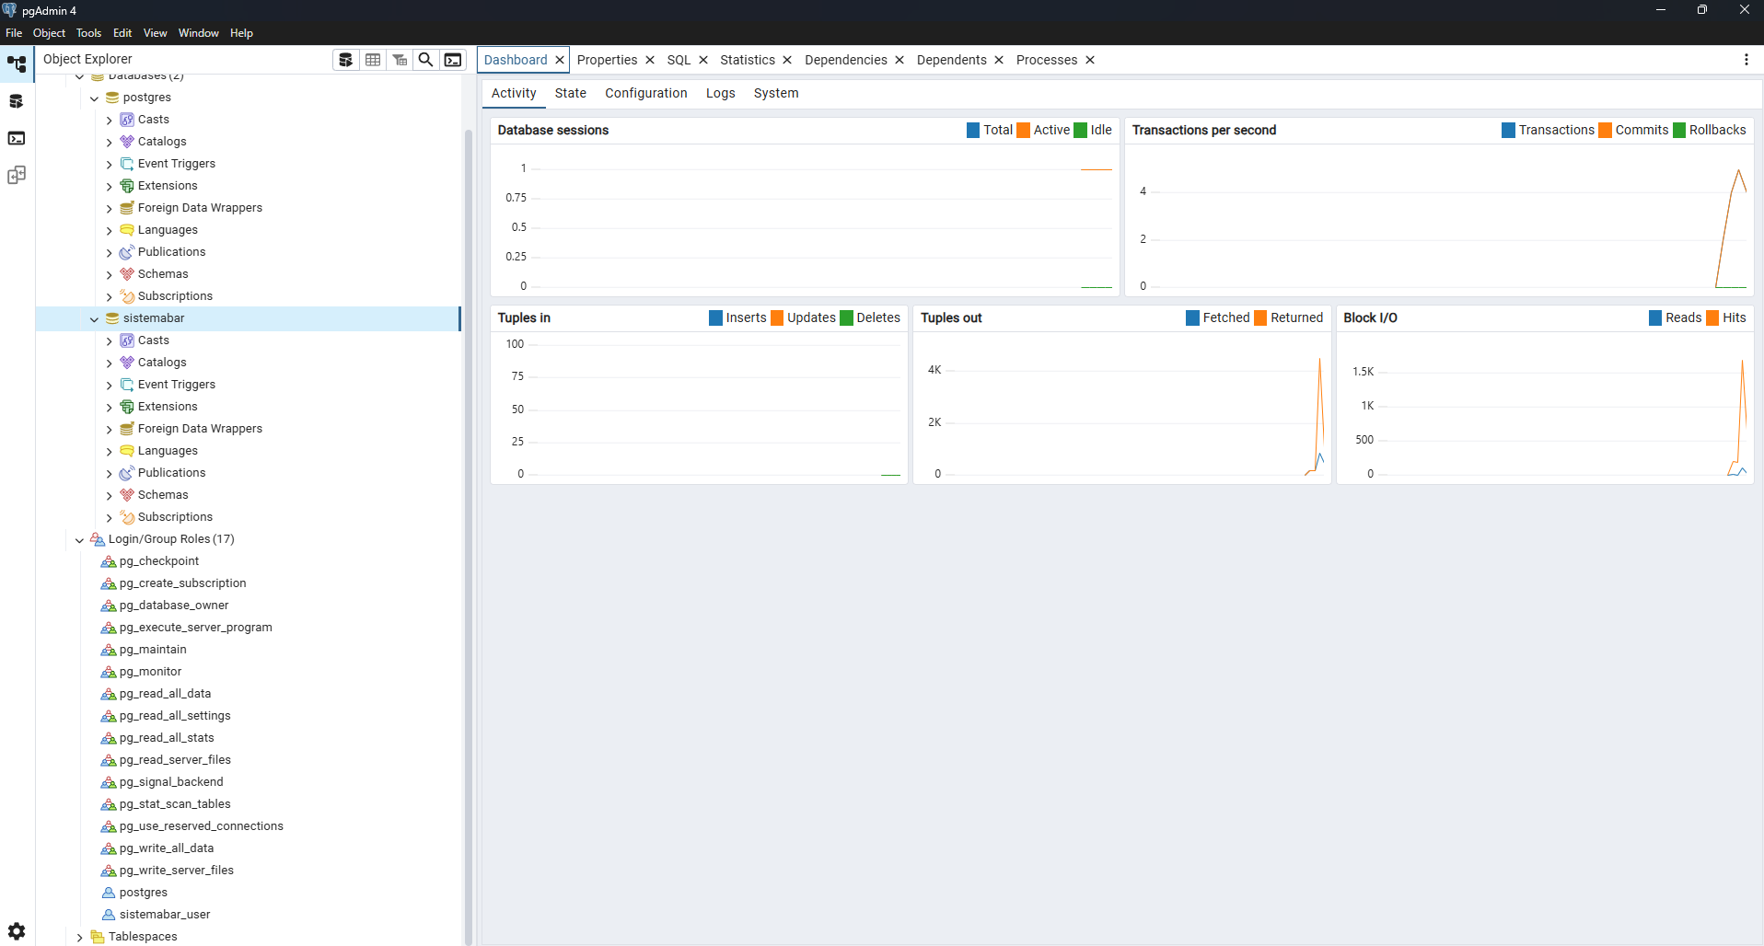The width and height of the screenshot is (1764, 946).
Task: Open the Object menu
Action: [49, 33]
